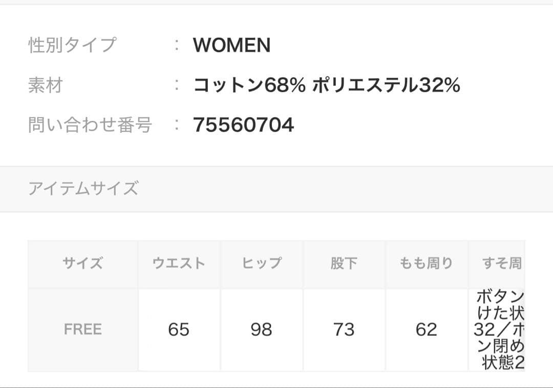Click the 素材 material label
The height and width of the screenshot is (388, 553).
point(45,85)
